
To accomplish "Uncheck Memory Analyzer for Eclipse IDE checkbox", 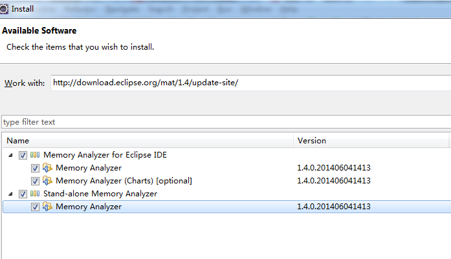I will [x=23, y=156].
